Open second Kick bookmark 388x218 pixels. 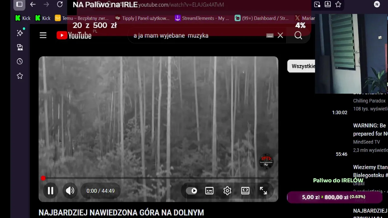coord(43,18)
